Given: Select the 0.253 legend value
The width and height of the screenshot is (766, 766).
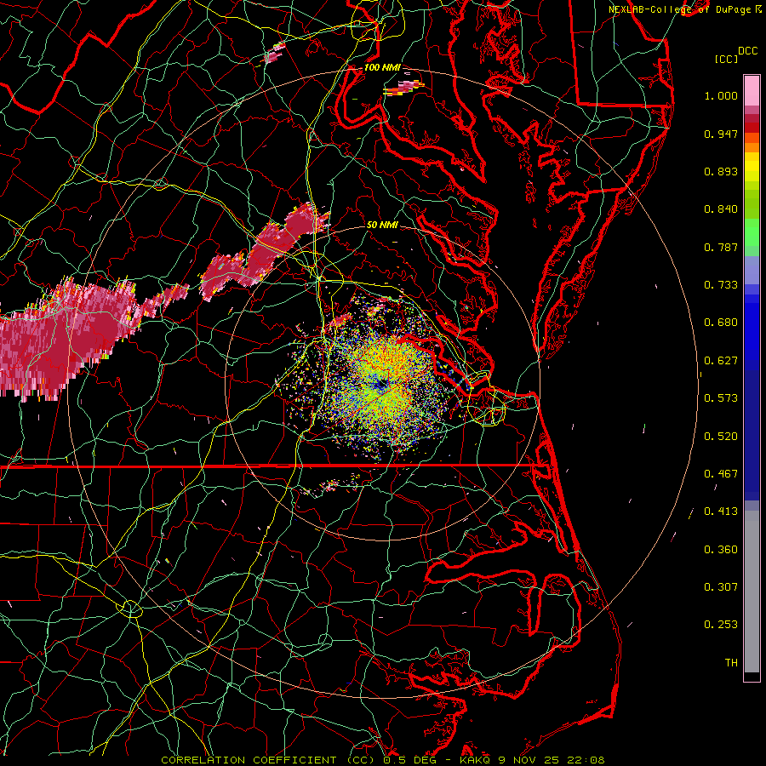Looking at the screenshot, I should (721, 625).
